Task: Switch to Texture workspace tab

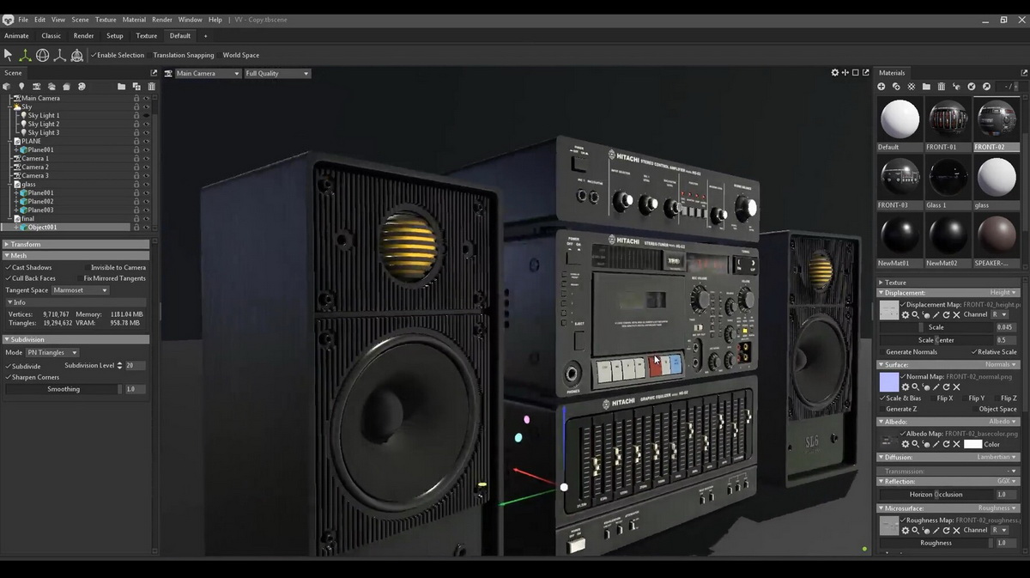Action: [147, 36]
